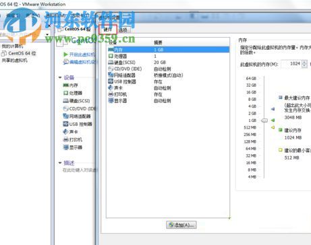This screenshot has width=311, height=245.
Task: Click the 桥接模式(自动) summary value
Action: point(168,75)
